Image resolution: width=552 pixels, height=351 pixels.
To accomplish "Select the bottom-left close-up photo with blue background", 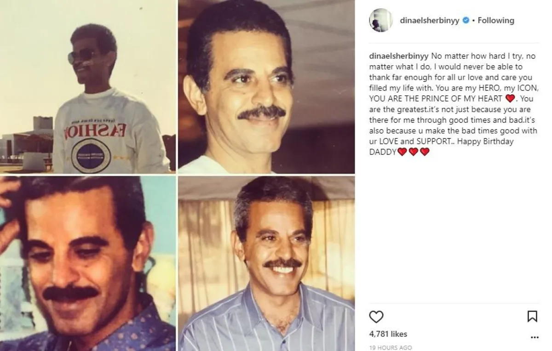I will click(88, 264).
